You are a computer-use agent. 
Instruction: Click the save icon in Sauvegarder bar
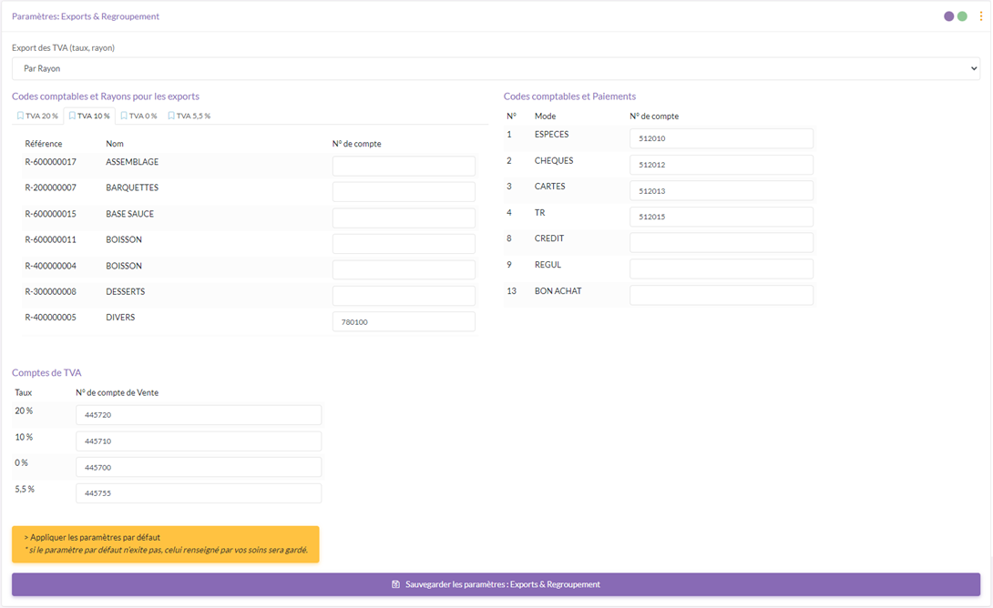click(395, 584)
